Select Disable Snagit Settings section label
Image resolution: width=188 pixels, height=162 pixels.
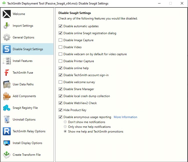point(28,49)
